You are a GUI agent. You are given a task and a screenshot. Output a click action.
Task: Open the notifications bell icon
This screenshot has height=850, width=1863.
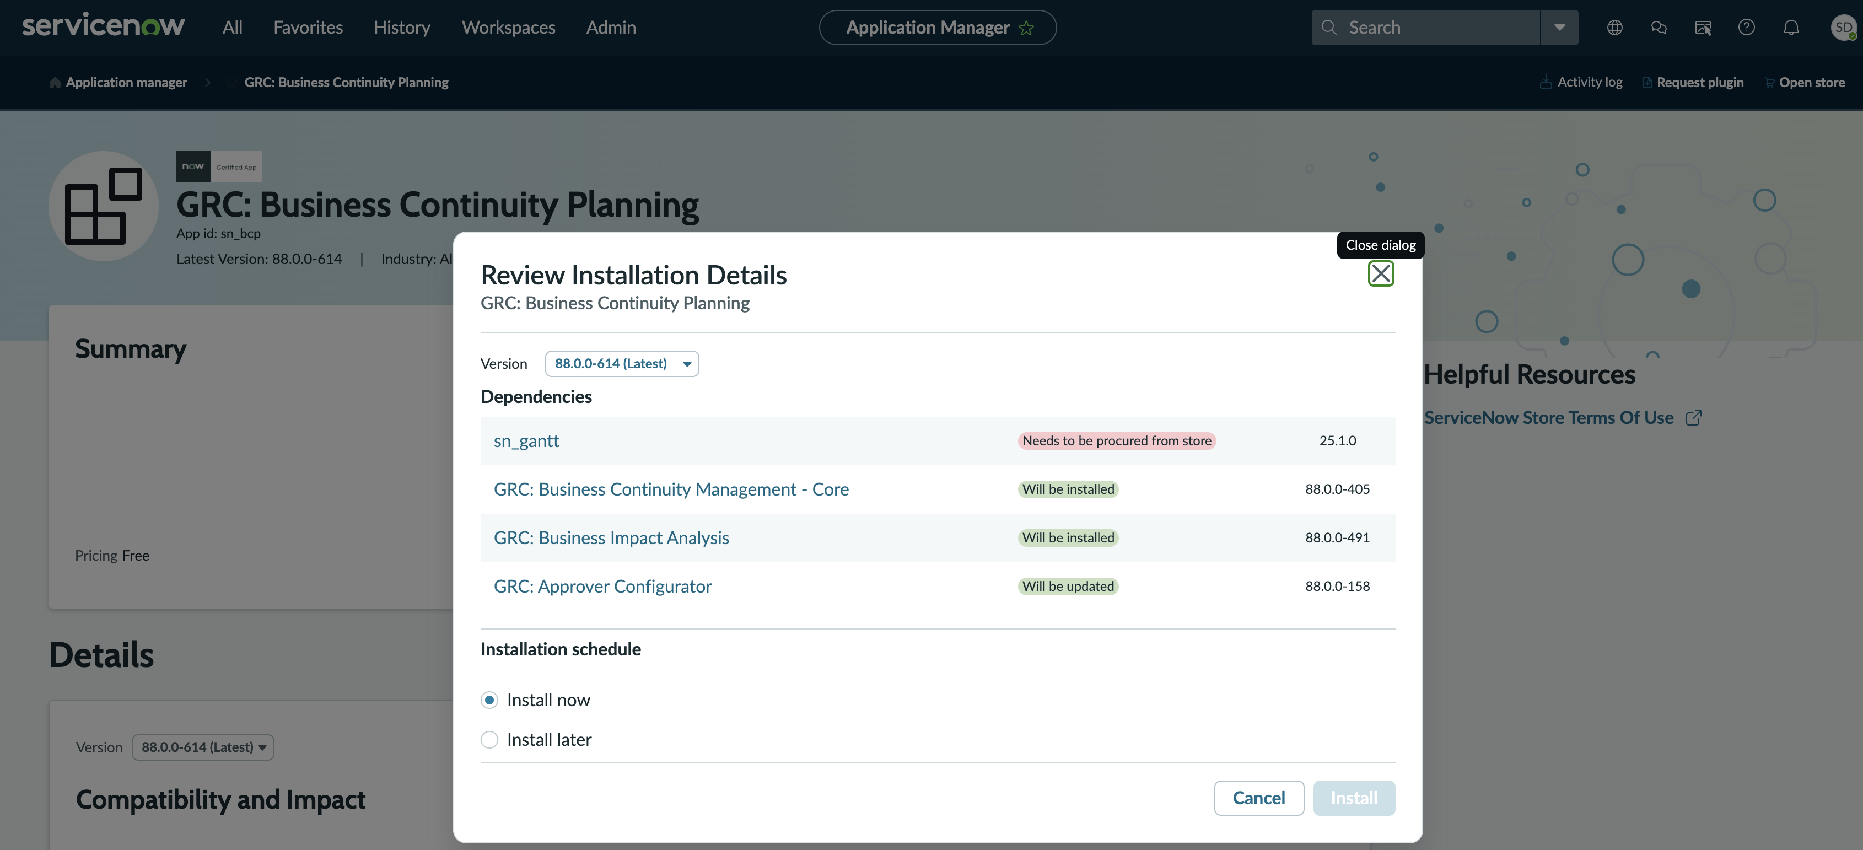[1791, 28]
